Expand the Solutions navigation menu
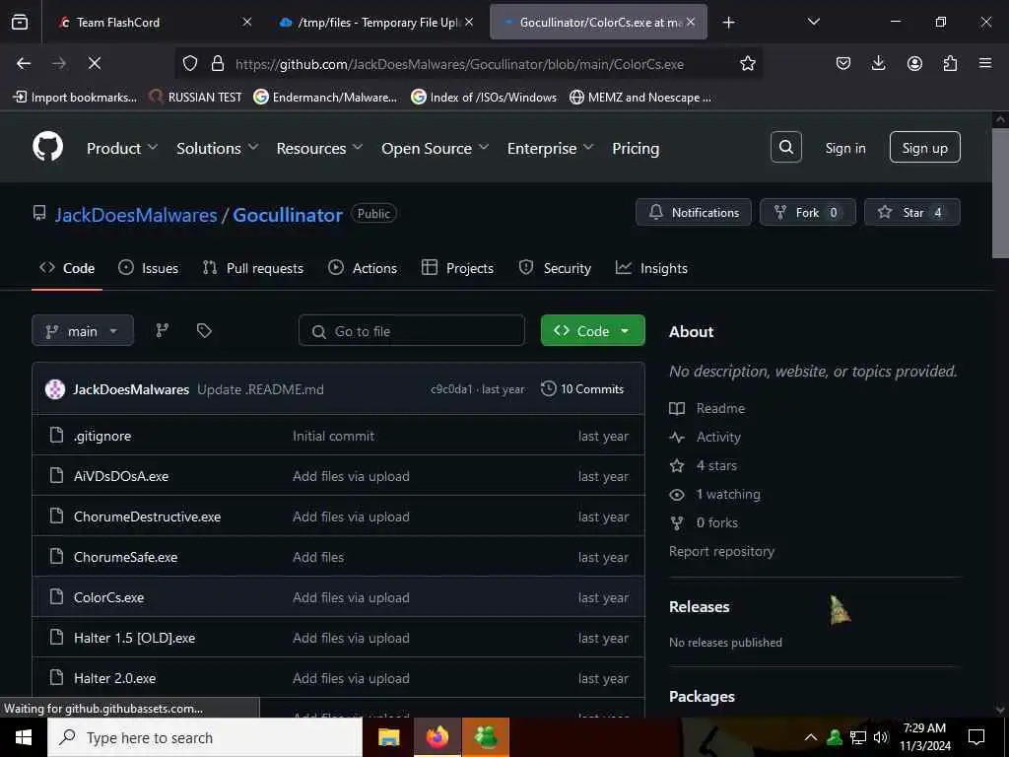Viewport: 1009px width, 757px height. click(218, 148)
